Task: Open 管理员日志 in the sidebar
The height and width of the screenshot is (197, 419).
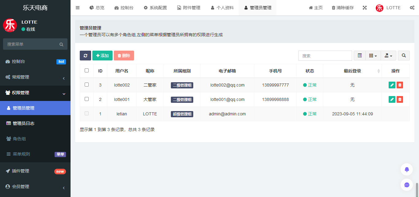Action: coord(35,123)
